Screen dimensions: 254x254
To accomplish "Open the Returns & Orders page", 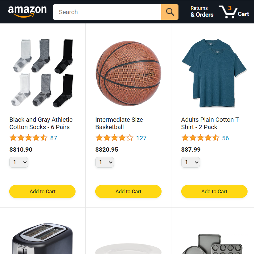I will click(x=202, y=11).
